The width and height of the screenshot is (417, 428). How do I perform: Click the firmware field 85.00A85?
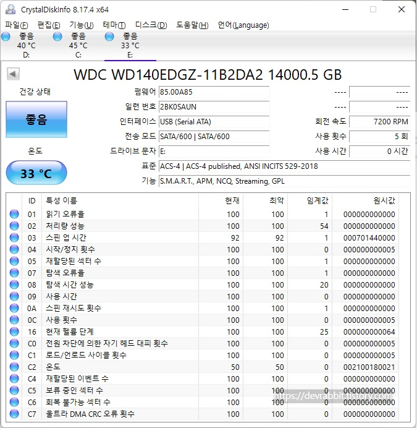[214, 92]
